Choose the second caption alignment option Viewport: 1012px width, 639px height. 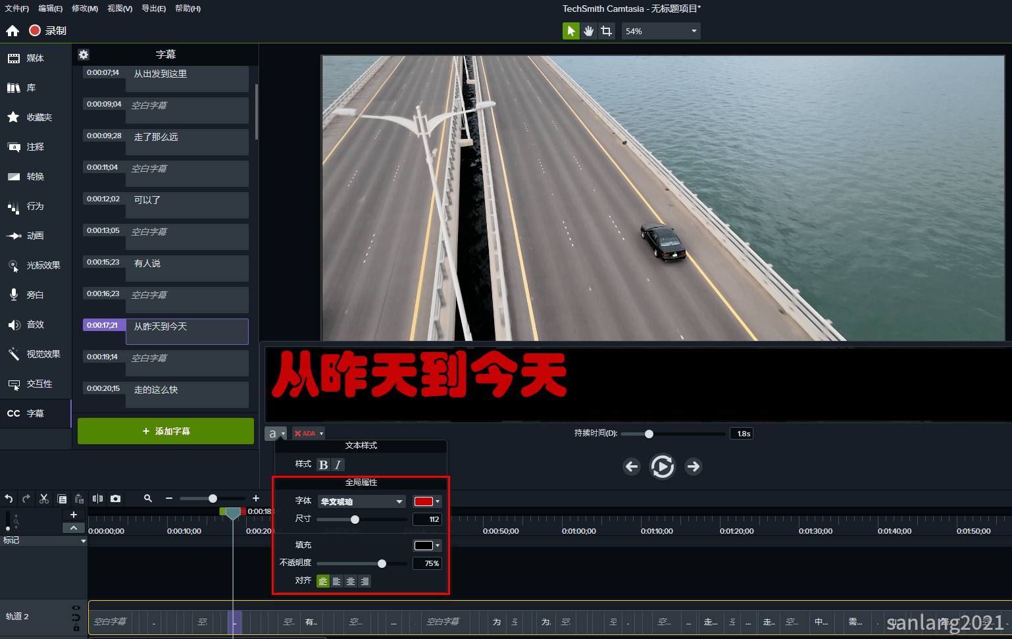pyautogui.click(x=337, y=582)
